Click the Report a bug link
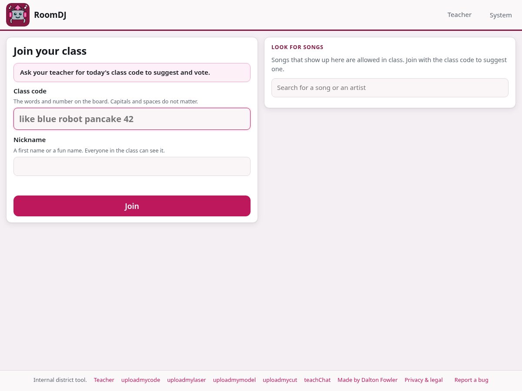Viewport: 522px width, 391px height. coord(472,380)
